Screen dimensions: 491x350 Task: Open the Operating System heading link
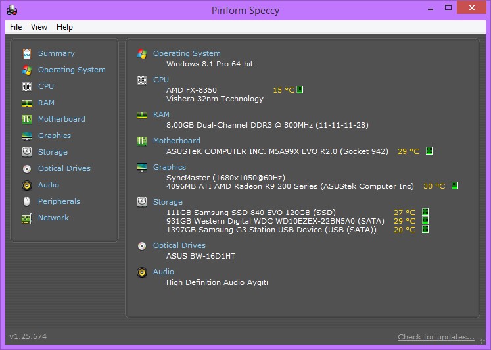tap(187, 53)
